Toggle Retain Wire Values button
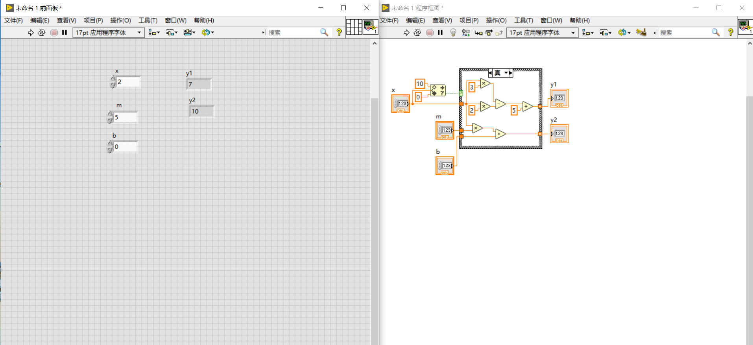Image resolution: width=753 pixels, height=345 pixels. point(466,33)
